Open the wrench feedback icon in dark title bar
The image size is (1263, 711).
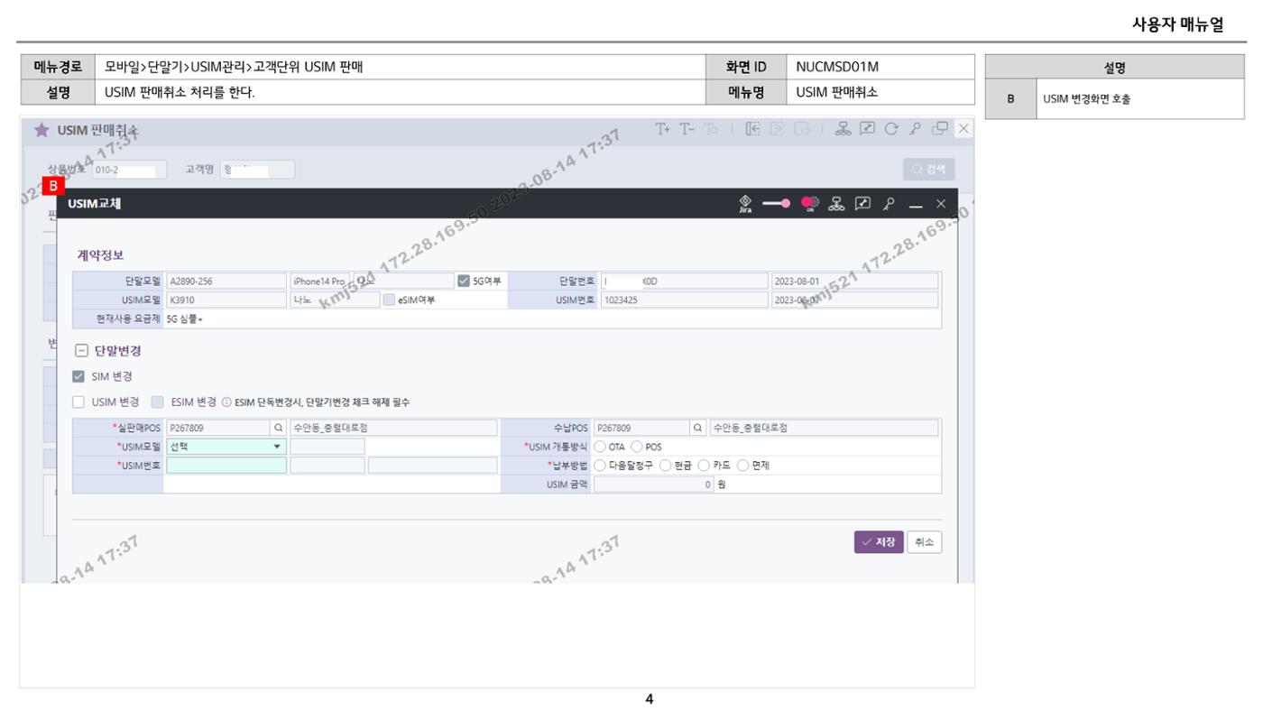(x=862, y=204)
